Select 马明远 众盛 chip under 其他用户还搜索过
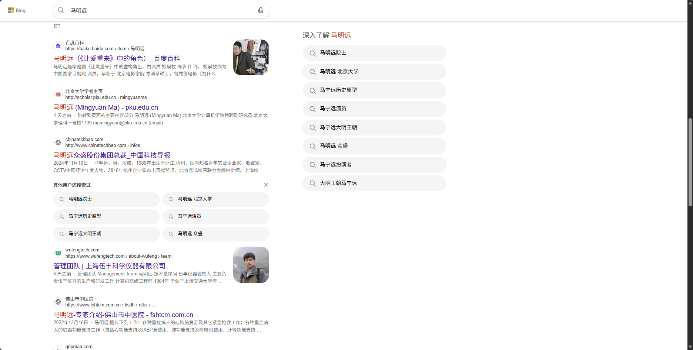This screenshot has height=350, width=693. pyautogui.click(x=216, y=234)
